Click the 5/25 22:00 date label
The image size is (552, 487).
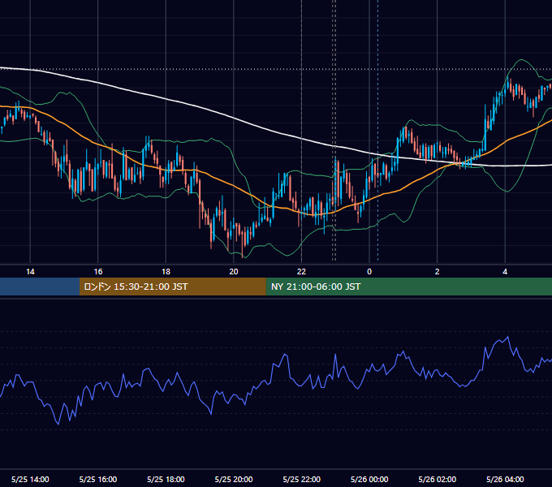pyautogui.click(x=302, y=479)
